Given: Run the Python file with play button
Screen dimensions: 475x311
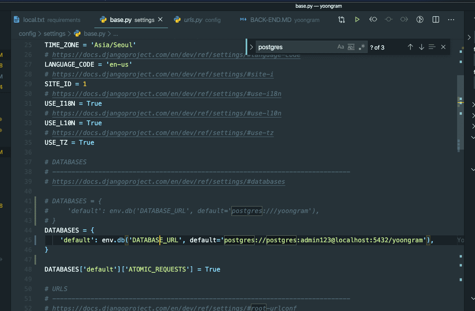Looking at the screenshot, I should tap(357, 20).
